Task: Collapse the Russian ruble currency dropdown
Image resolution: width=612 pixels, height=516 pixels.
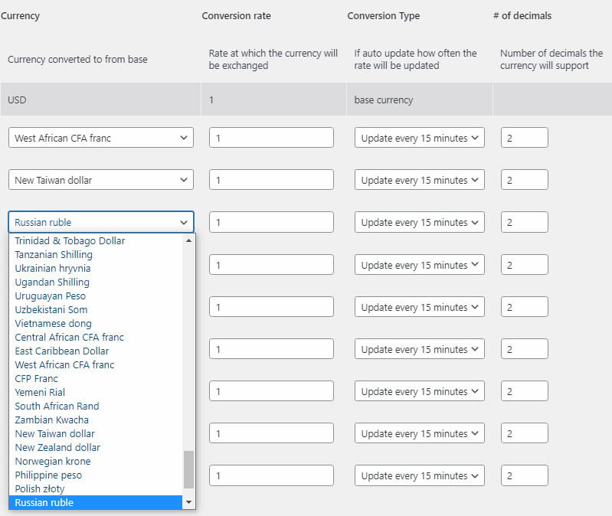Action: click(x=100, y=222)
